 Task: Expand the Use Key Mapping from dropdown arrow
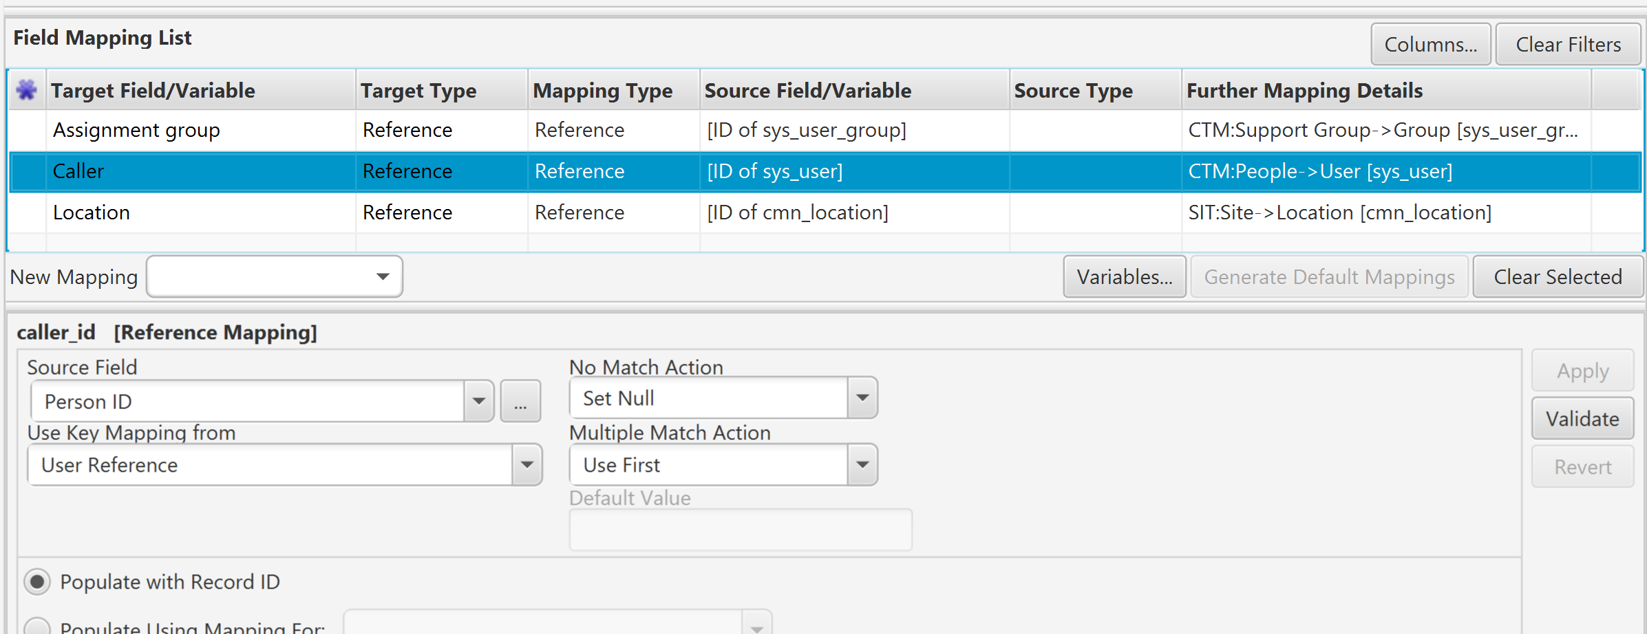tap(527, 464)
